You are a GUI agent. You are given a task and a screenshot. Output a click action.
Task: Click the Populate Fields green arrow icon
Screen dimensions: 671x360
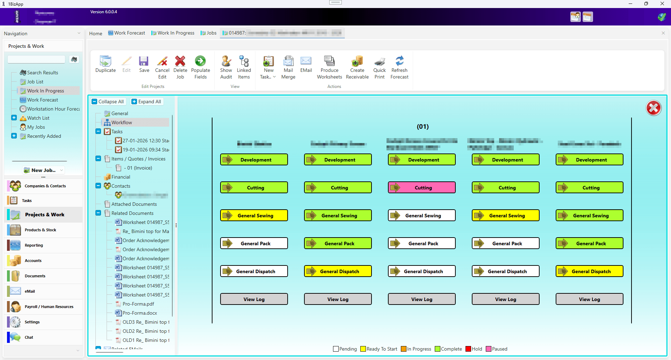point(200,61)
